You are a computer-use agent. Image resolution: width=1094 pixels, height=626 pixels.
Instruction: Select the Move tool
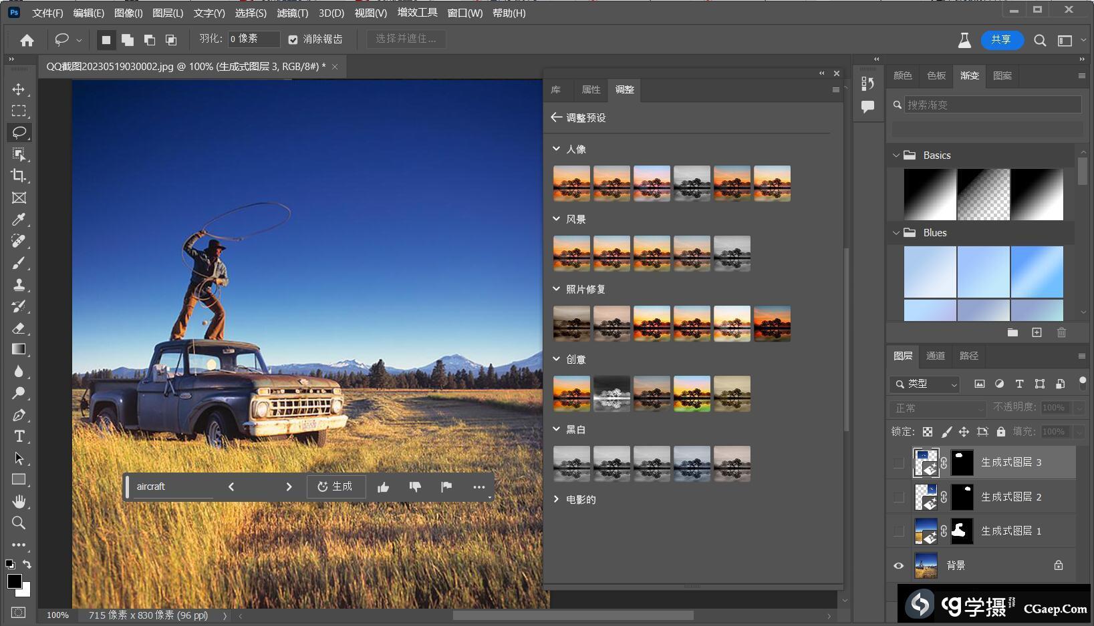pyautogui.click(x=19, y=89)
